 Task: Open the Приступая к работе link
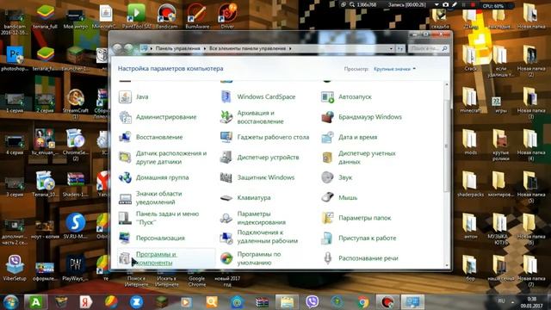coord(368,238)
